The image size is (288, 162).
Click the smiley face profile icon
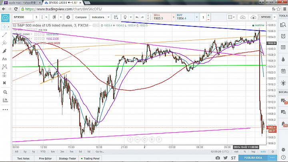(x=5, y=18)
